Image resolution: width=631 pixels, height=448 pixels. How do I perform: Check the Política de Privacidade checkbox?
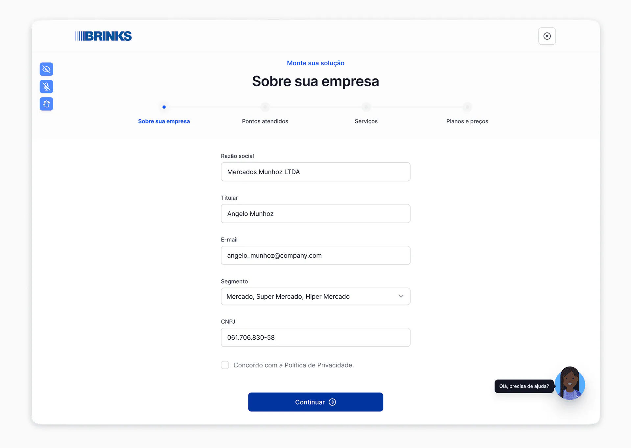(225, 365)
